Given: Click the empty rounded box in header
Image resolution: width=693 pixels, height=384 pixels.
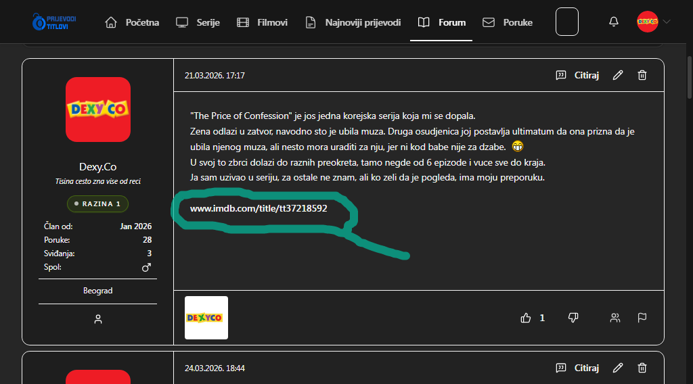Looking at the screenshot, I should 567,22.
